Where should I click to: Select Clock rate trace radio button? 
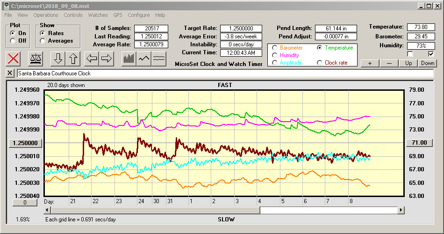pos(319,63)
